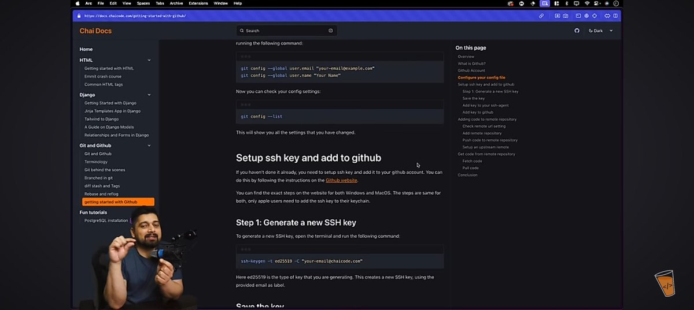This screenshot has height=310, width=694.
Task: Click the lock icon beside the URL
Action: pos(78,16)
